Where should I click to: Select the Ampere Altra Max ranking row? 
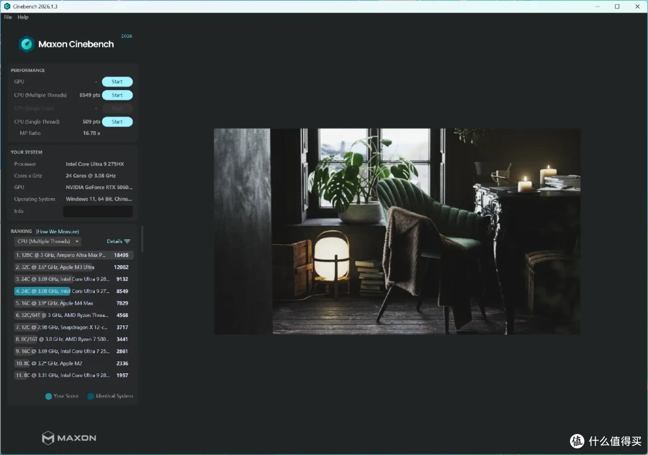tap(73, 255)
